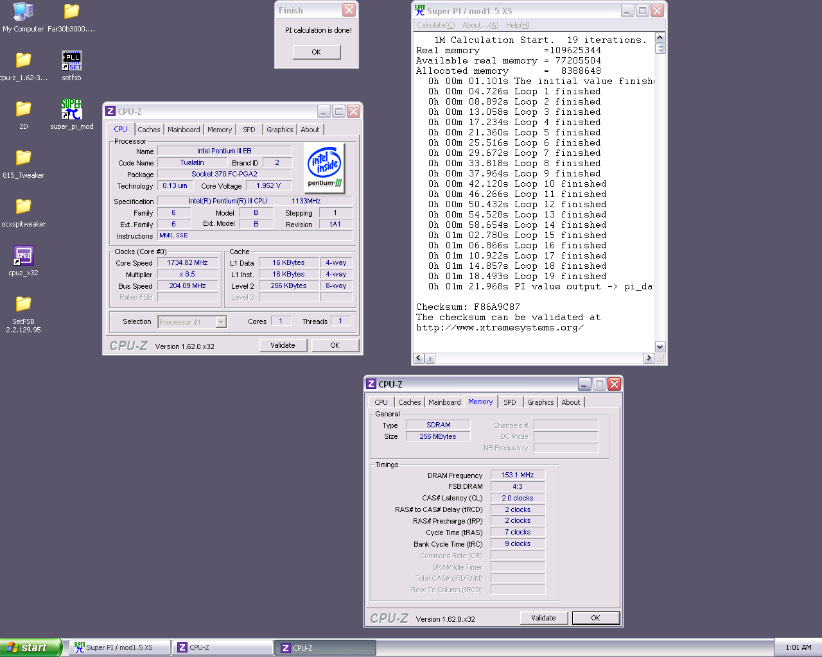Click the Checksum F86A9C87 line in Super PI

468,307
